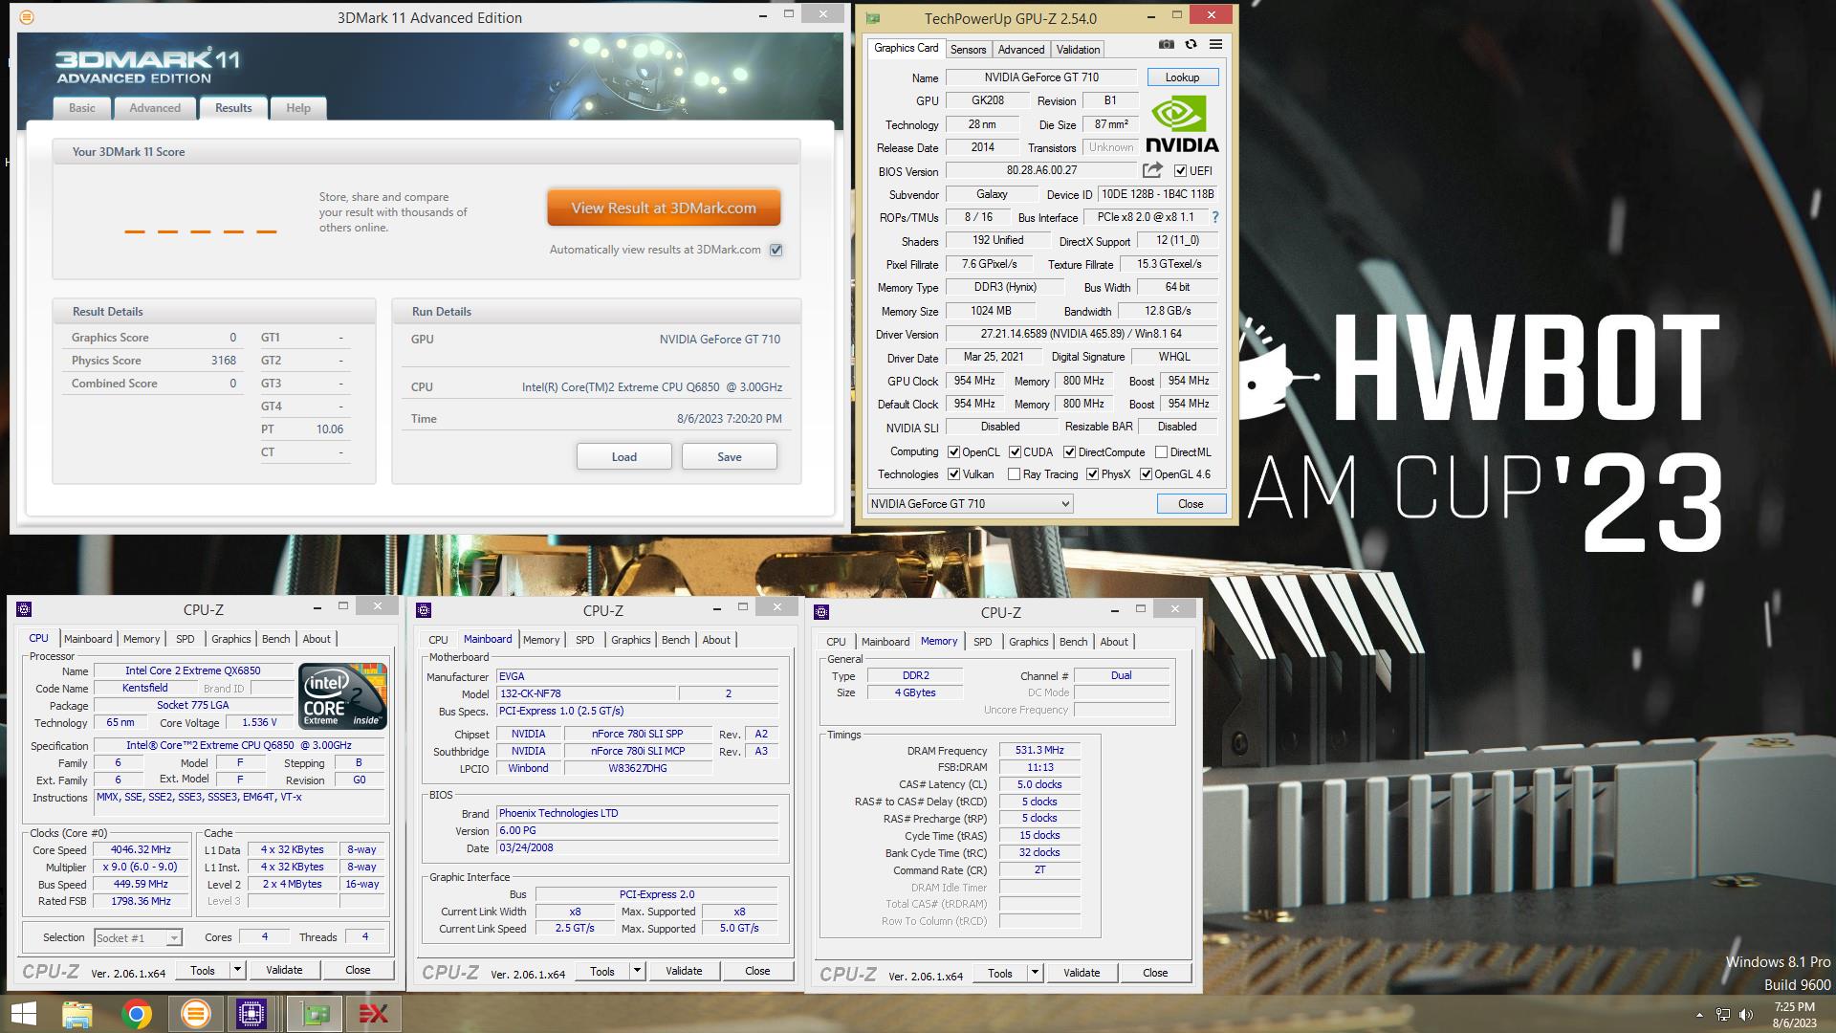Click Validate in the Mainboard CPU-Z window
This screenshot has width=1836, height=1033.
pyautogui.click(x=684, y=971)
